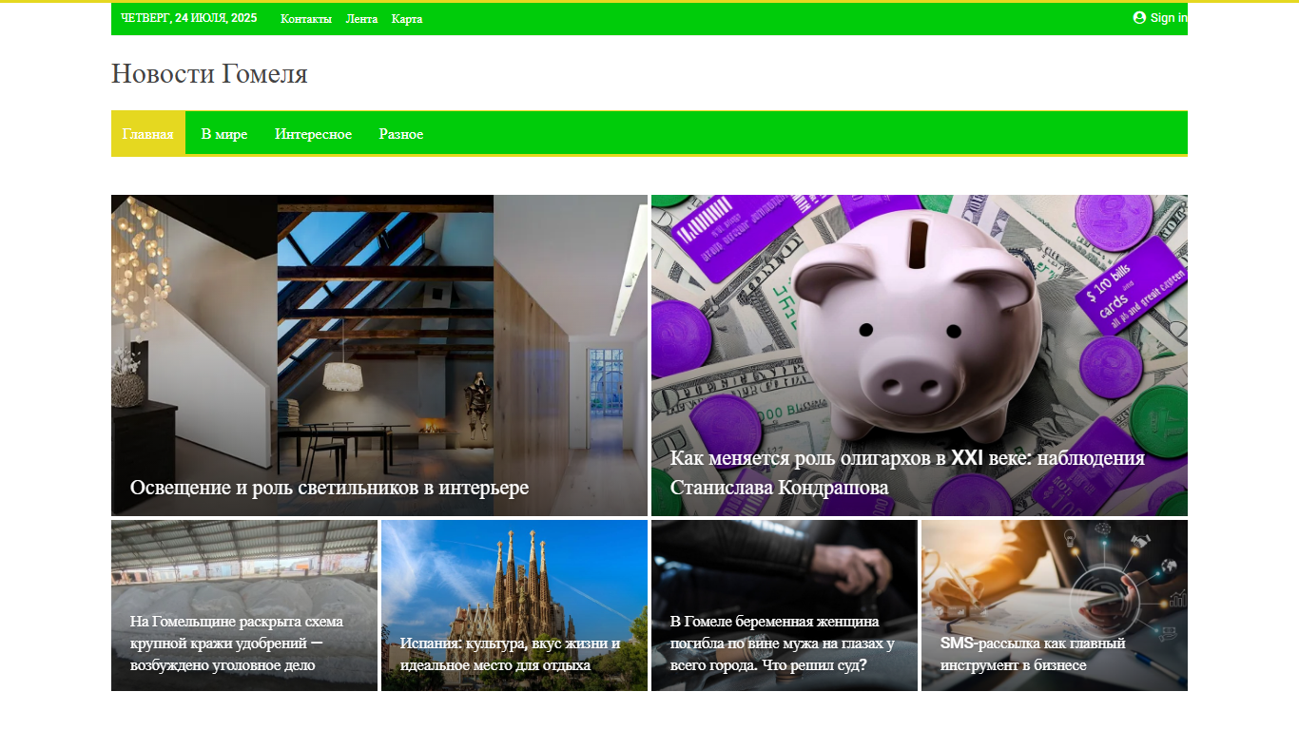Viewport: 1299px width, 730px height.
Task: Click the Новости Гомеля site title
Action: coord(209,73)
